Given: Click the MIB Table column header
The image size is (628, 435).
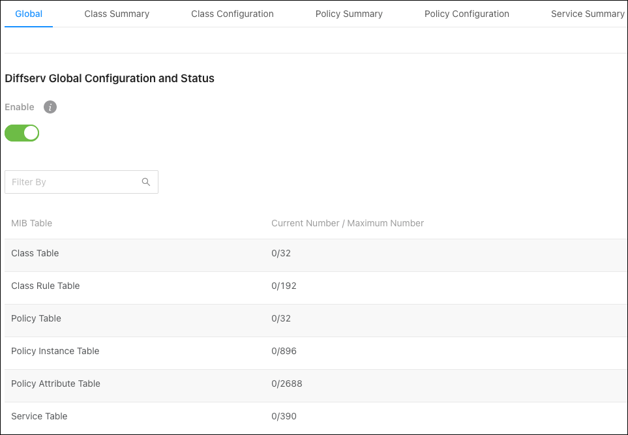Looking at the screenshot, I should (32, 223).
